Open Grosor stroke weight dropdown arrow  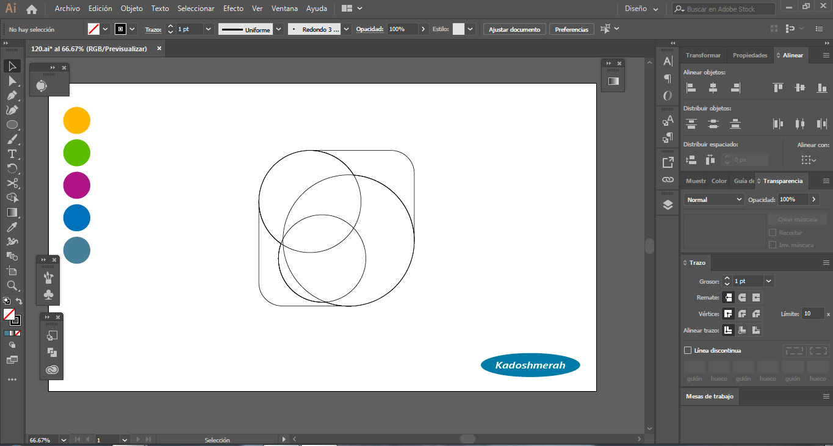click(769, 281)
